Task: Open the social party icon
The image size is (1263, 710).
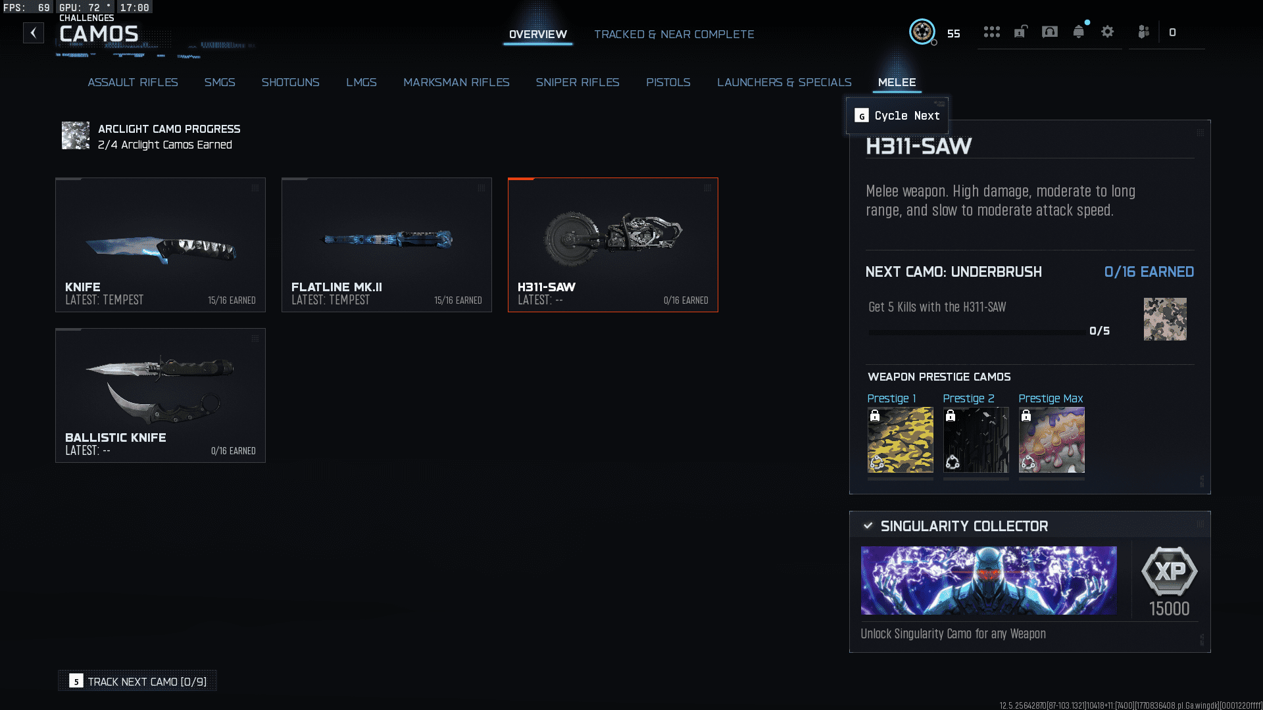Action: (1144, 32)
